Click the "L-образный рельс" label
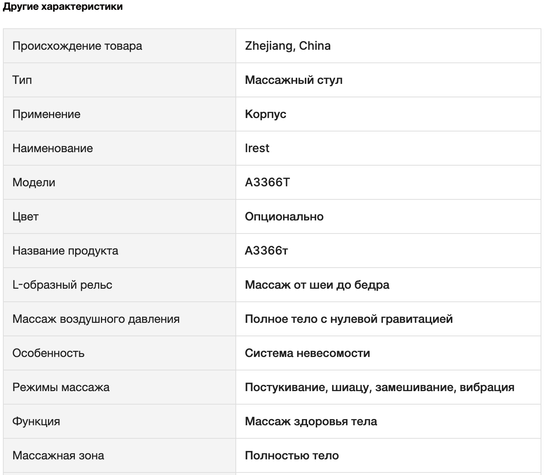 tap(62, 285)
